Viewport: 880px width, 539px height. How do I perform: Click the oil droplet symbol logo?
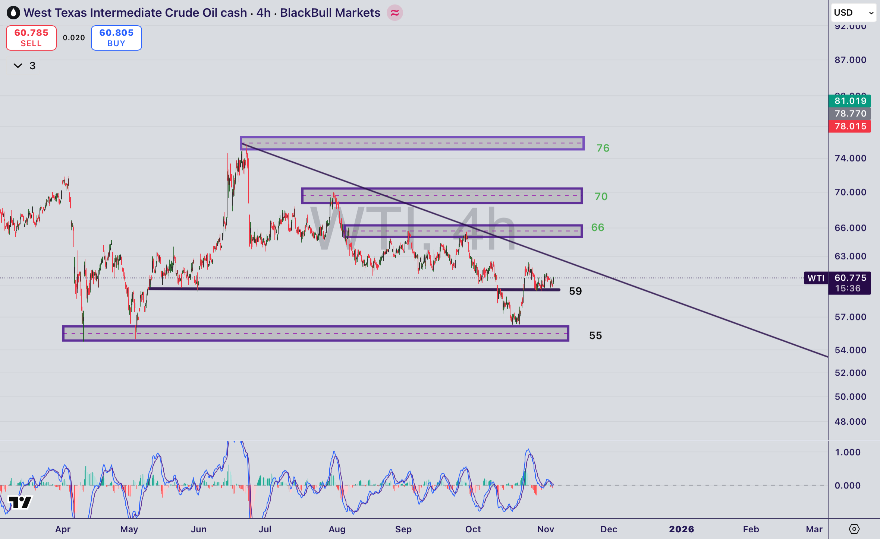[x=13, y=12]
